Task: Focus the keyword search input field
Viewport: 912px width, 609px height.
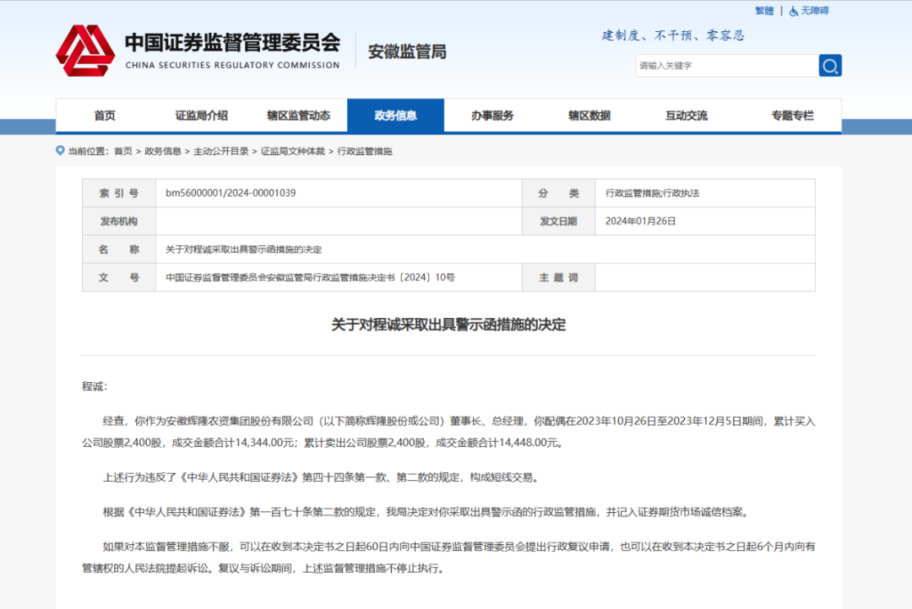Action: (727, 66)
